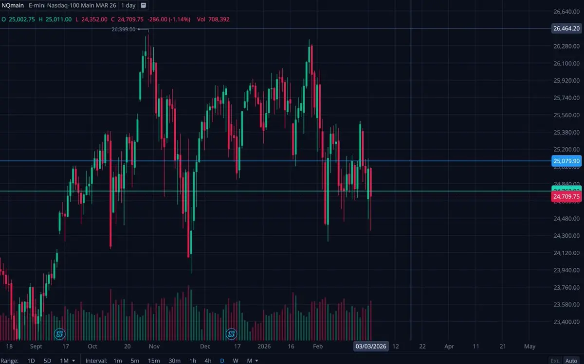Click the NQmain symbol name

[x=12, y=5]
